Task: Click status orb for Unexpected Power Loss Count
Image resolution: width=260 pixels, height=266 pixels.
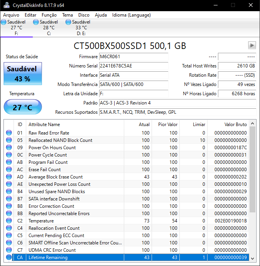Action: pos(9,184)
